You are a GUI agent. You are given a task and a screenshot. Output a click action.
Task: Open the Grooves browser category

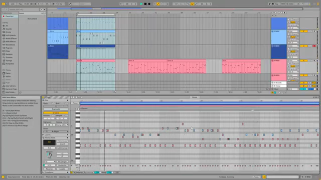pos(9,57)
